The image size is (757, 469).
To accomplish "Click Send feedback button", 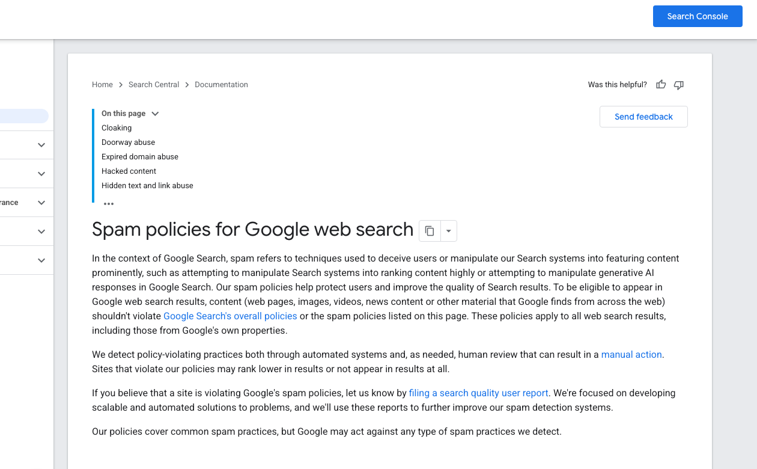I will tap(643, 117).
